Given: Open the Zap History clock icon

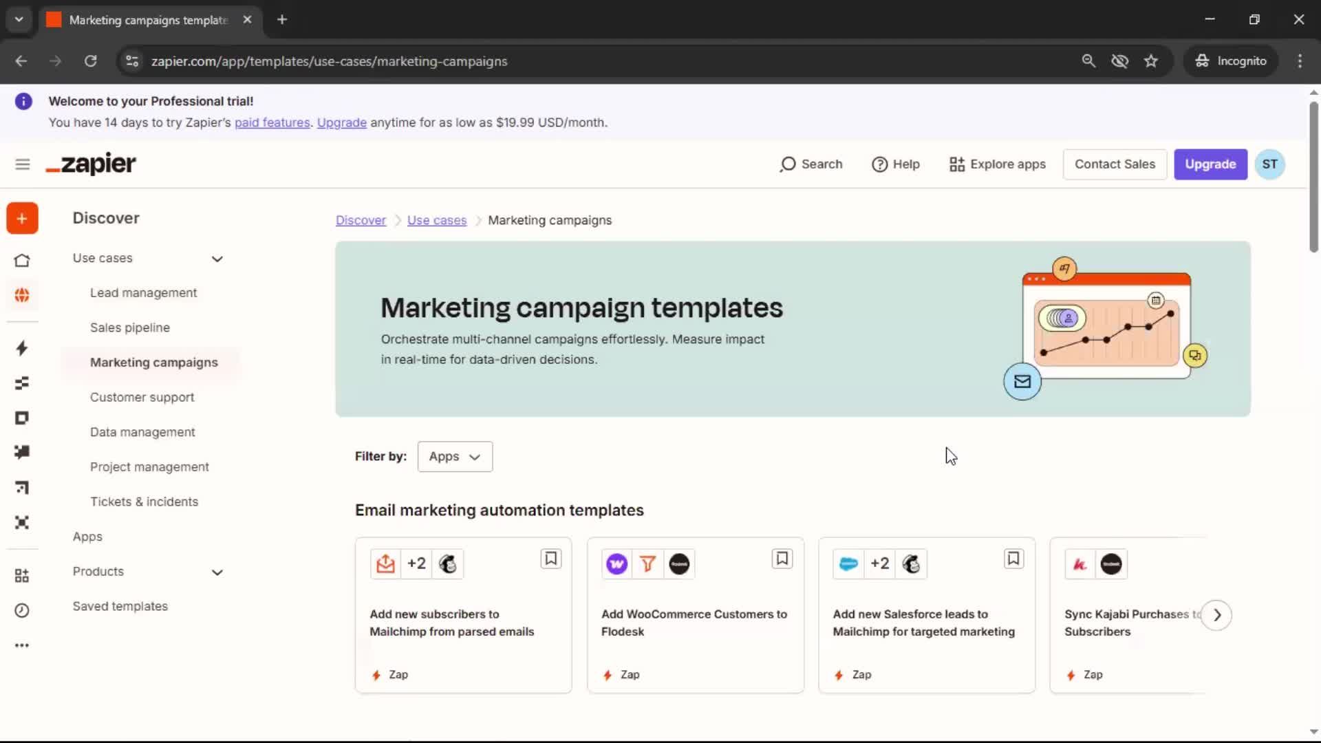Looking at the screenshot, I should (22, 611).
